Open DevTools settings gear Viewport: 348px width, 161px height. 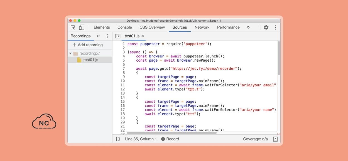tap(266, 27)
